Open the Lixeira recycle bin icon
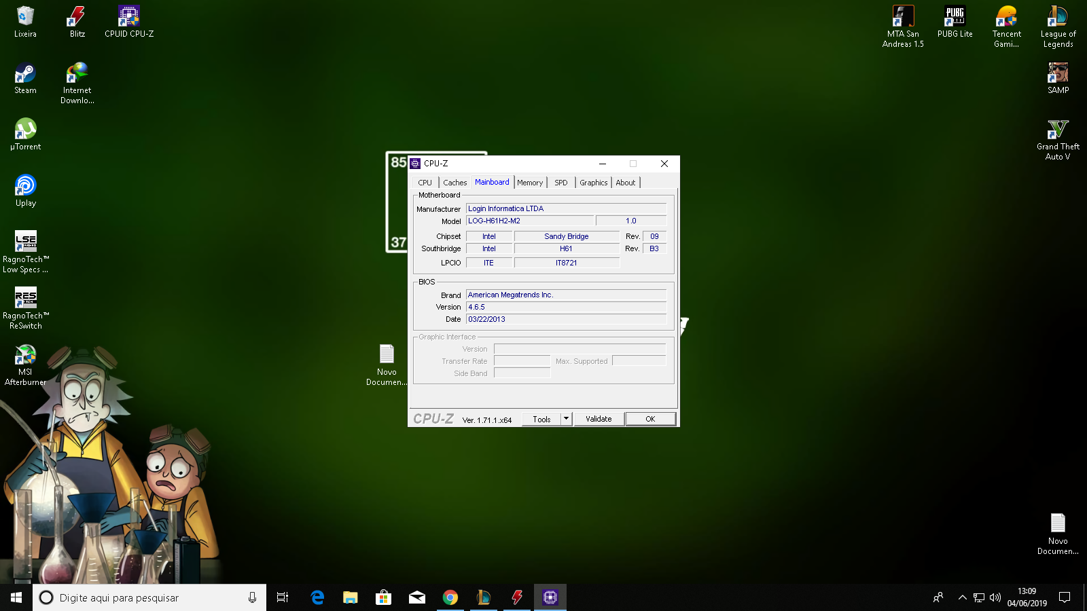The image size is (1087, 611). click(x=25, y=22)
